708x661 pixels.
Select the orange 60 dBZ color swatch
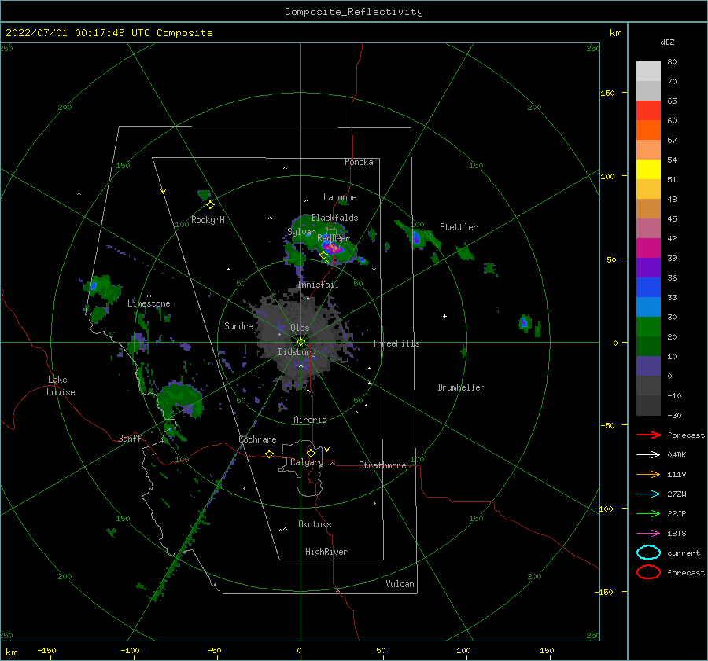[x=648, y=130]
